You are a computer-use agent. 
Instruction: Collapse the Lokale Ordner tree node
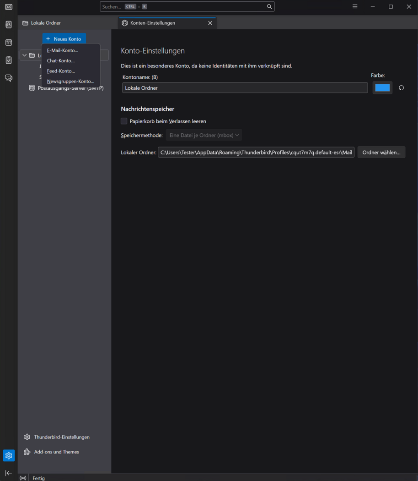point(25,55)
